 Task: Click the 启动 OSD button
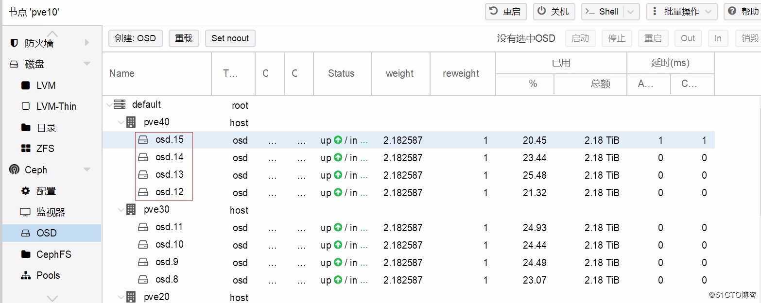pos(580,38)
